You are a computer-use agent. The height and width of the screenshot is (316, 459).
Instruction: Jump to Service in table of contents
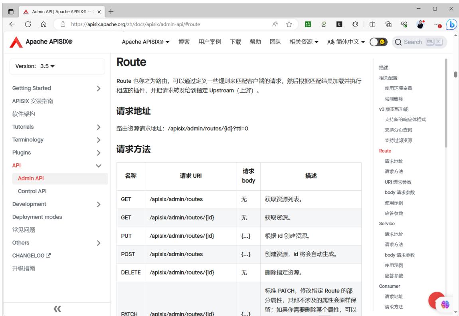pyautogui.click(x=387, y=223)
